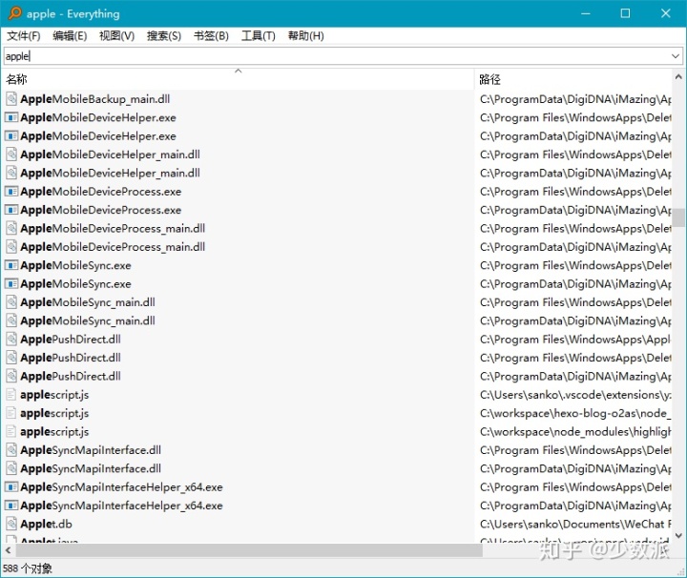Select AppleSyncMapiInterfaceHelper_x64.exe name in Program Files row
The image size is (687, 578).
(x=121, y=487)
